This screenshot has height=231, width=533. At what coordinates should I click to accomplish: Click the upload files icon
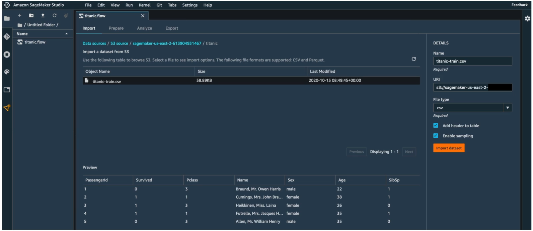[x=43, y=15]
